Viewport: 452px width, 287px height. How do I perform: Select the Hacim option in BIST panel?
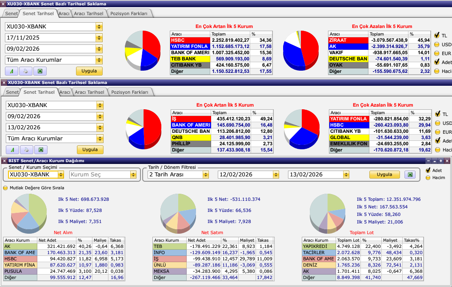pos(428,178)
